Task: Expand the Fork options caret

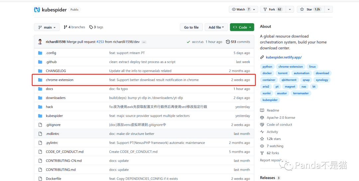Action: (290, 9)
